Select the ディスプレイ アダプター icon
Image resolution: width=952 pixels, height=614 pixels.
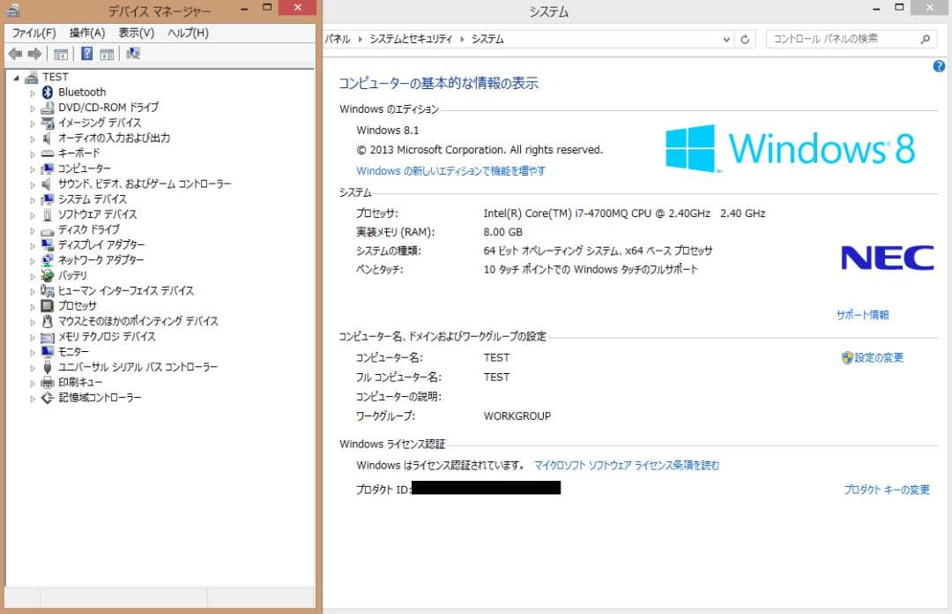click(48, 245)
